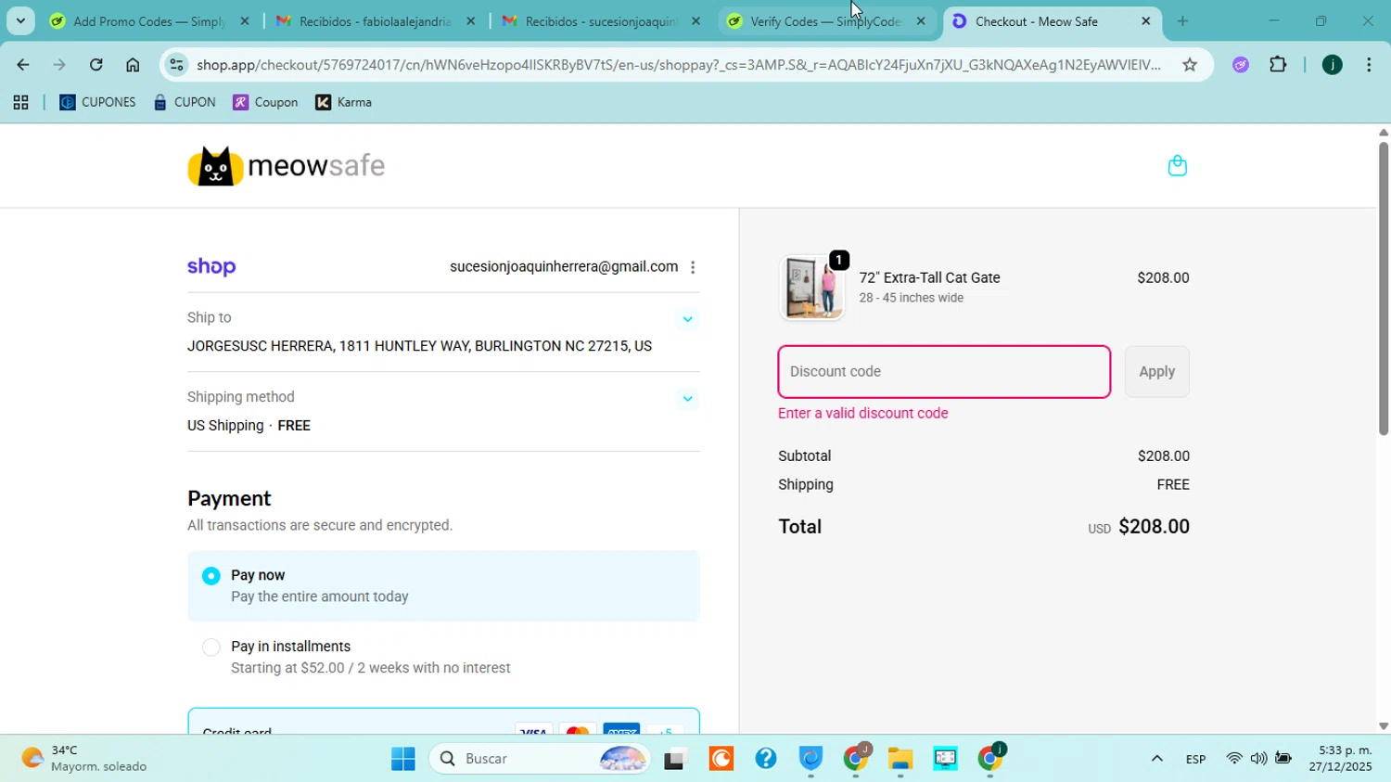Viewport: 1391px width, 782px height.
Task: Close the Verify Codes tab
Action: tap(921, 20)
